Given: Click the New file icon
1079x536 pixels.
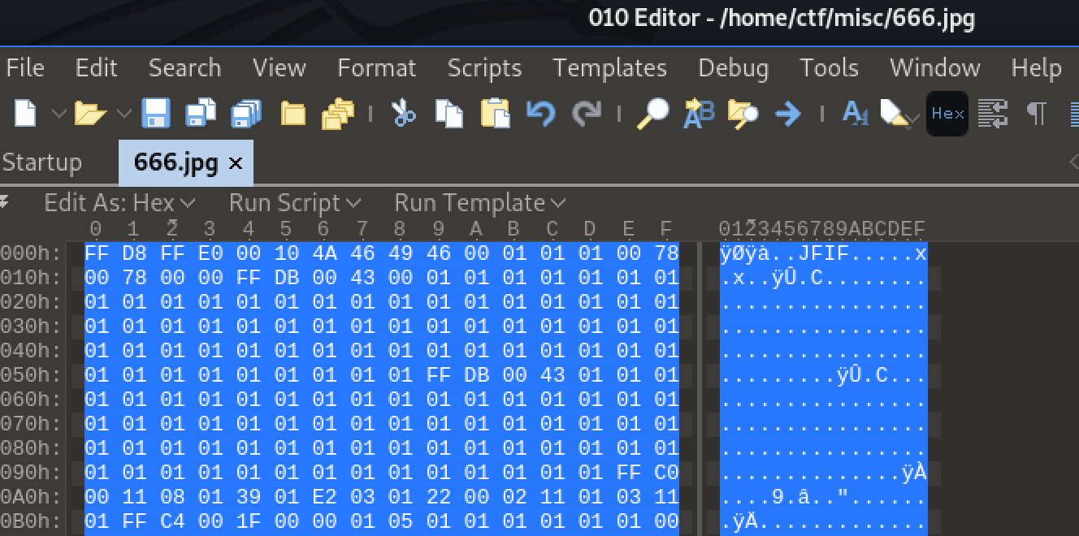Looking at the screenshot, I should (26, 113).
